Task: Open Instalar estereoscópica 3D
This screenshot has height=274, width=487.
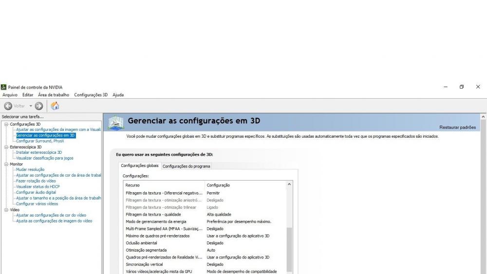Action: (x=39, y=152)
